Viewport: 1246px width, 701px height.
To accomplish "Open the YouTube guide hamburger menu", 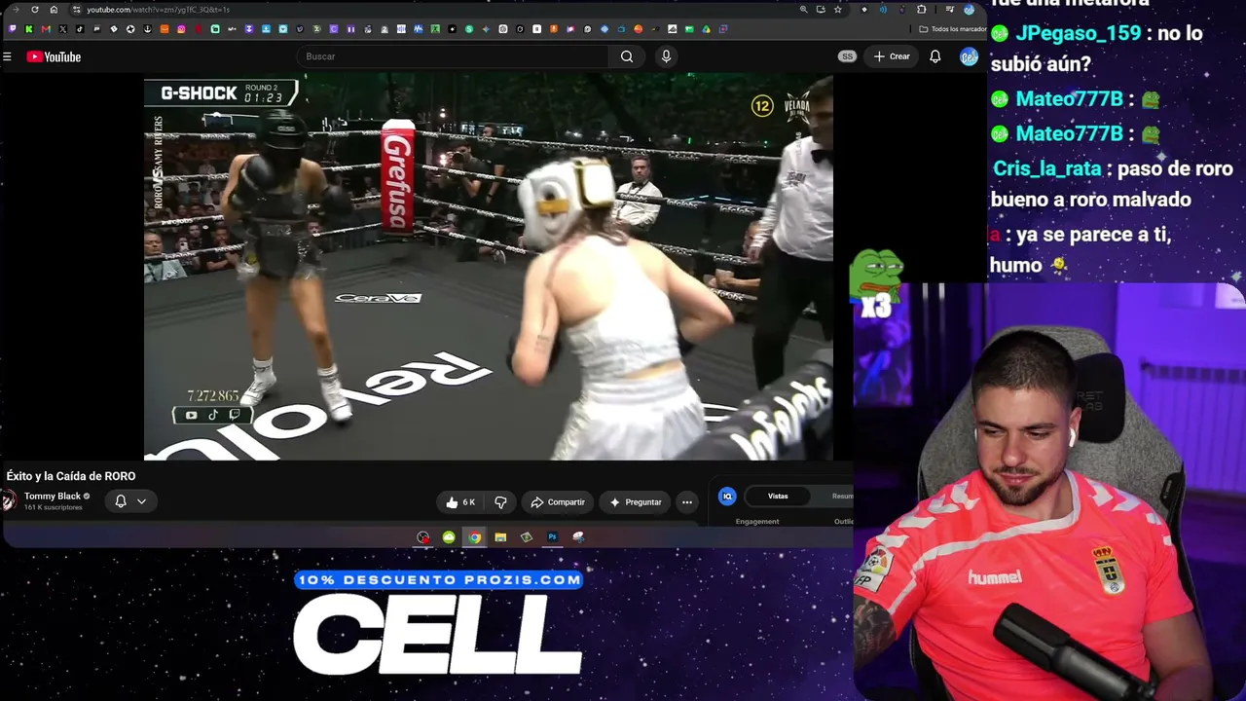I will tap(7, 56).
